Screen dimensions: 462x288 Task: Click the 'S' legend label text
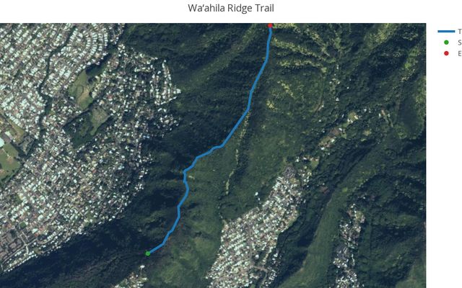click(459, 42)
